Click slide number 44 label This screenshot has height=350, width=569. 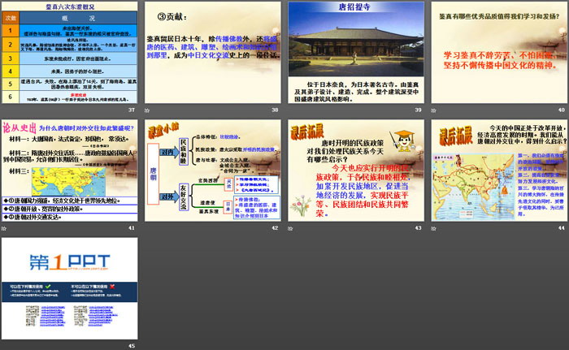coord(560,228)
